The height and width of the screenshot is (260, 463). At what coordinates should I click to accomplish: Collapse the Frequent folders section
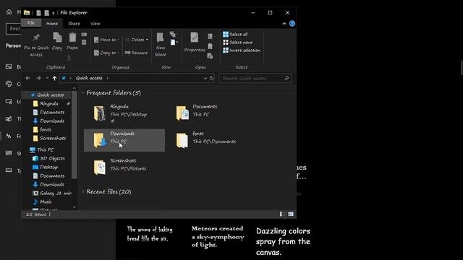pyautogui.click(x=82, y=93)
